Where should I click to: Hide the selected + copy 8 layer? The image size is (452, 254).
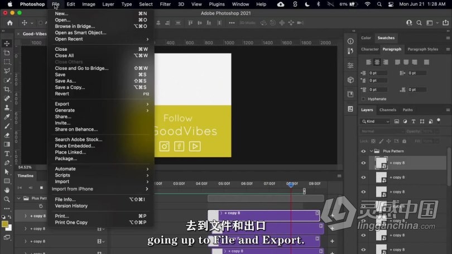[x=363, y=163]
